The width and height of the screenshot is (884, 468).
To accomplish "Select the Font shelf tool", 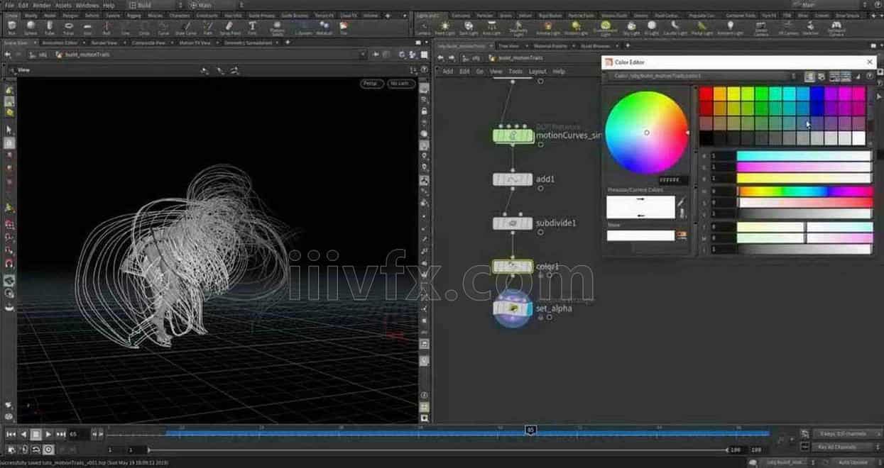I will tap(252, 28).
